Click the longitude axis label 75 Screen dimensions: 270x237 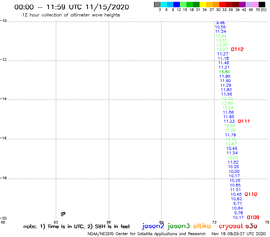tap(267, 222)
